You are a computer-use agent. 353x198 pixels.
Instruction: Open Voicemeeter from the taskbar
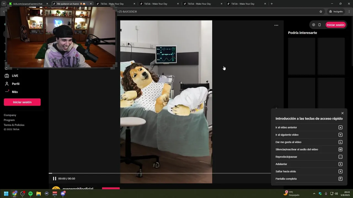[x=55, y=194]
